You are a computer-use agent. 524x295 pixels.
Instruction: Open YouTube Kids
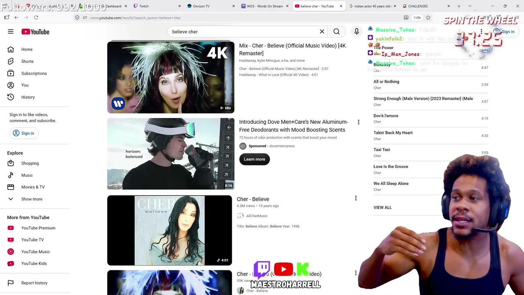[35, 264]
